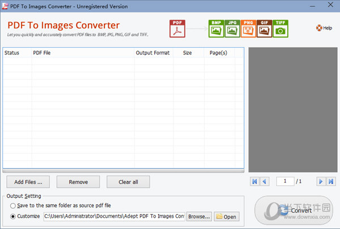Screen dimensions: 340x229
Task: Click Remove button
Action: coord(78,182)
